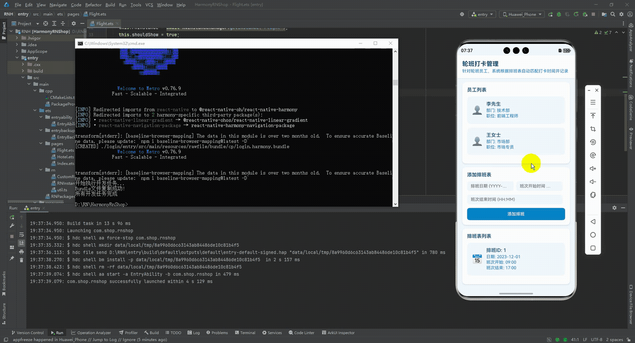Collapse the pages folder
The height and width of the screenshot is (343, 635).
(x=41, y=143)
